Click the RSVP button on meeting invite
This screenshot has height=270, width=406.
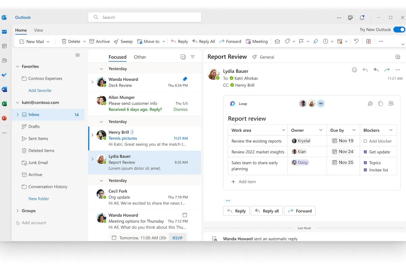point(177,238)
